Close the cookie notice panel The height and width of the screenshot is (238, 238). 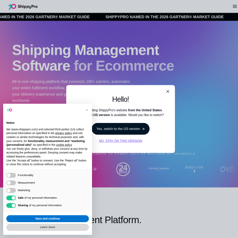(x=87, y=110)
